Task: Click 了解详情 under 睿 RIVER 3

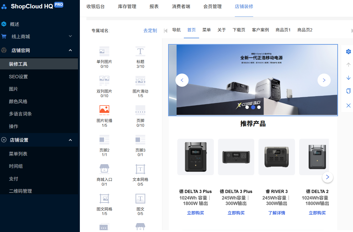Action: 277,213
